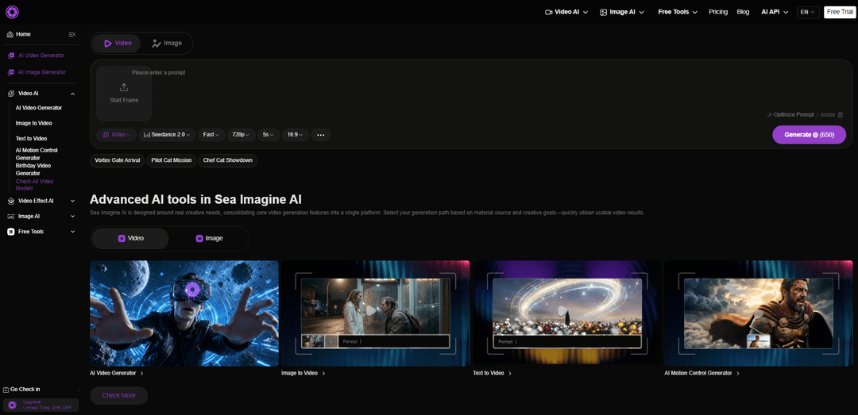Click the Sea Imagine AI logo
This screenshot has height=415, width=858.
pos(12,11)
